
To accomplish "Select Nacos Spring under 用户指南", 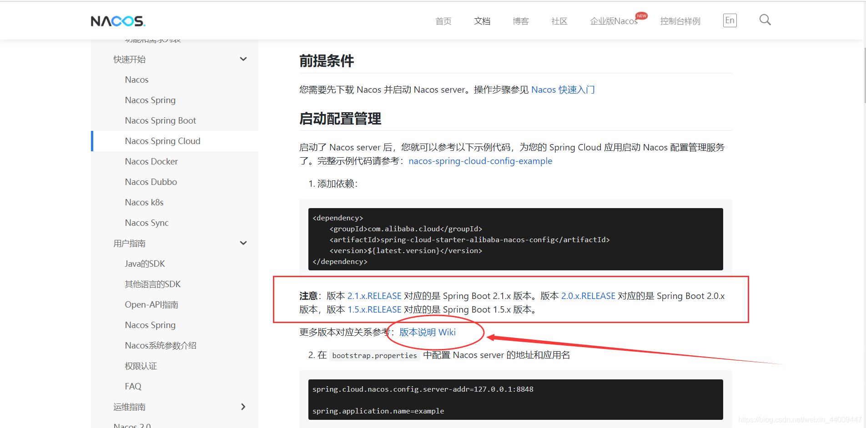I will pyautogui.click(x=150, y=325).
